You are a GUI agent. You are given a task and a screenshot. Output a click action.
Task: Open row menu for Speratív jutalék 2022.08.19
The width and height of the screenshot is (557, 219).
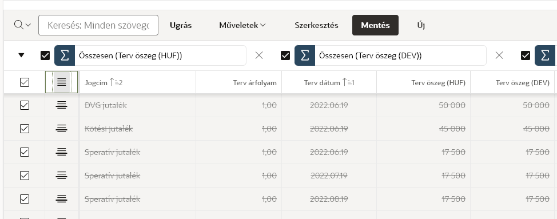coord(61,199)
